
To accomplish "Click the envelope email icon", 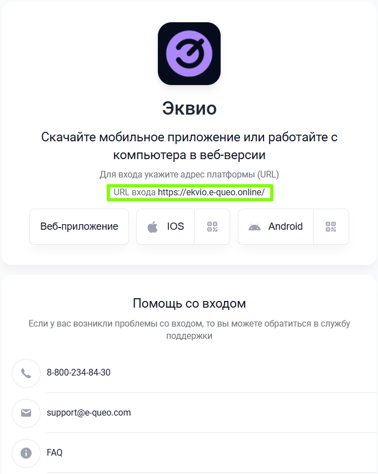I will coord(26,413).
